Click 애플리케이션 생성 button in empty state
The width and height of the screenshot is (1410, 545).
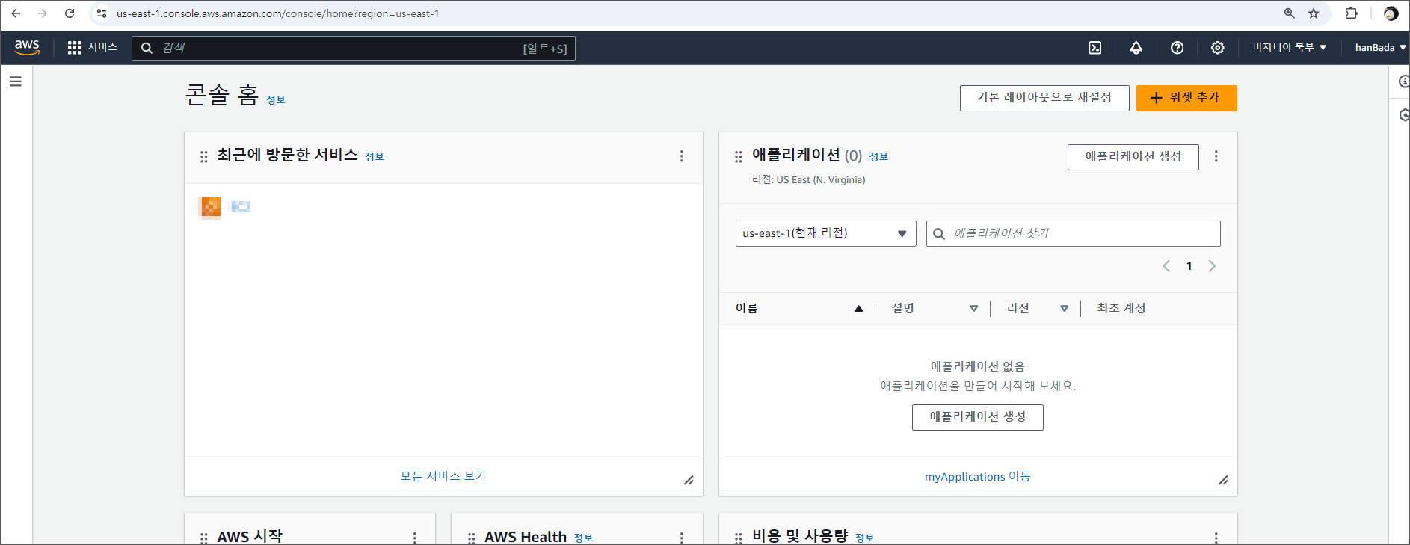point(977,417)
